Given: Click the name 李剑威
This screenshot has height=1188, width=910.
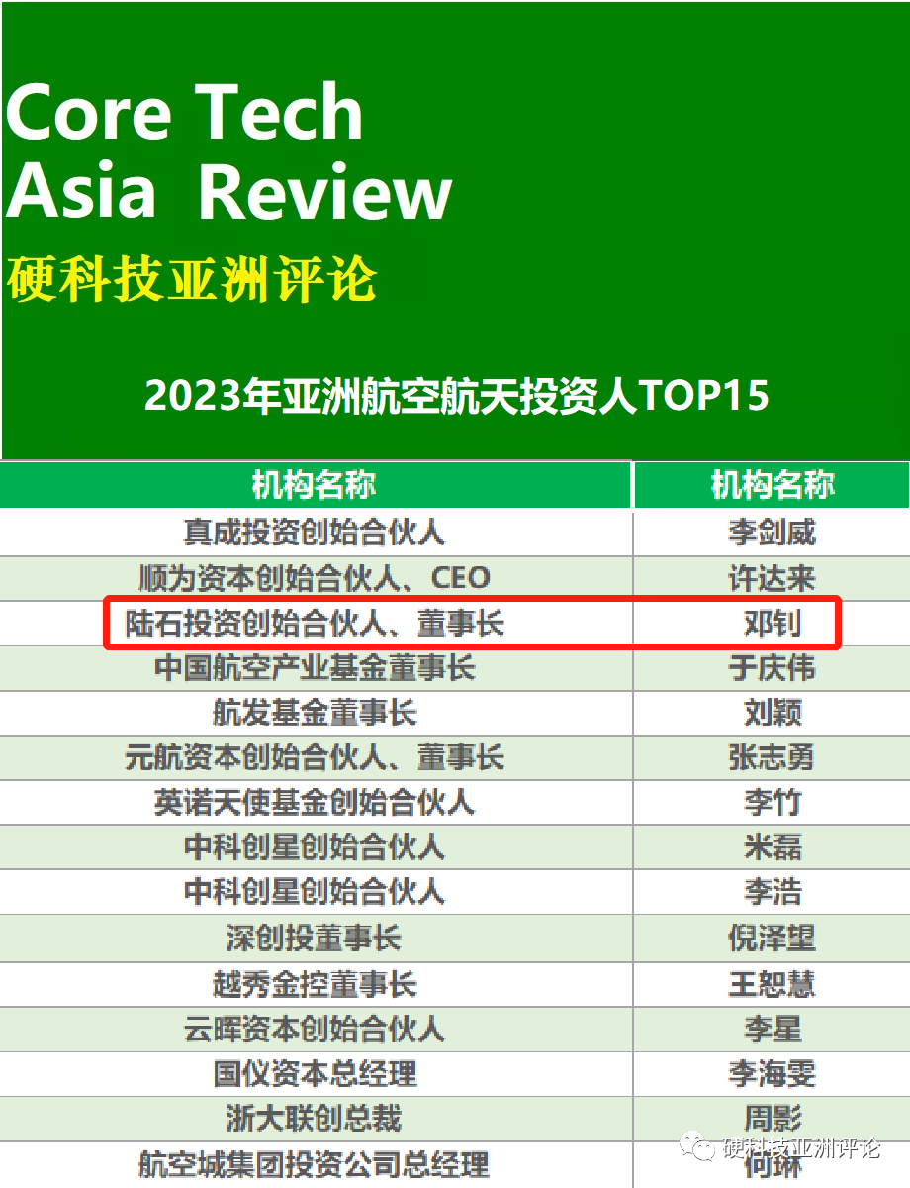Looking at the screenshot, I should point(773,533).
